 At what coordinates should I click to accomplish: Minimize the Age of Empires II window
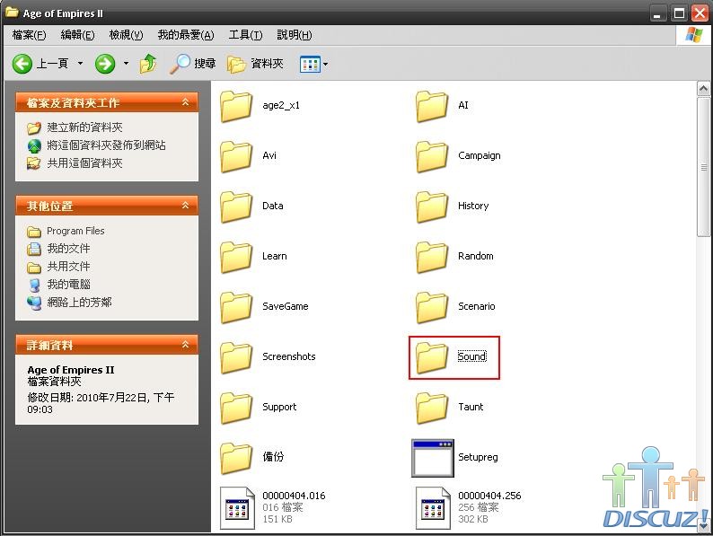656,13
